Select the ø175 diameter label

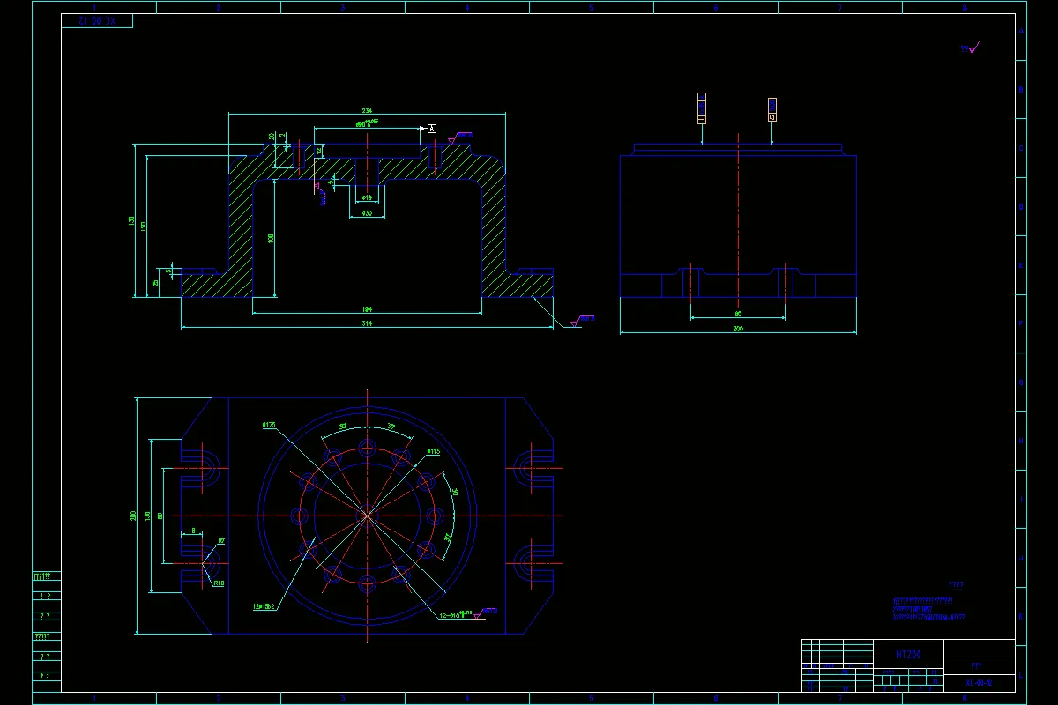click(x=269, y=425)
